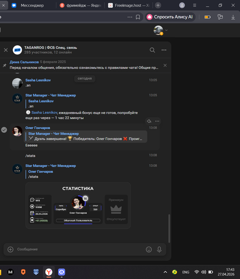This screenshot has height=279, width=240.
Task: Open address bar three-dots menu
Action: [x=129, y=17]
